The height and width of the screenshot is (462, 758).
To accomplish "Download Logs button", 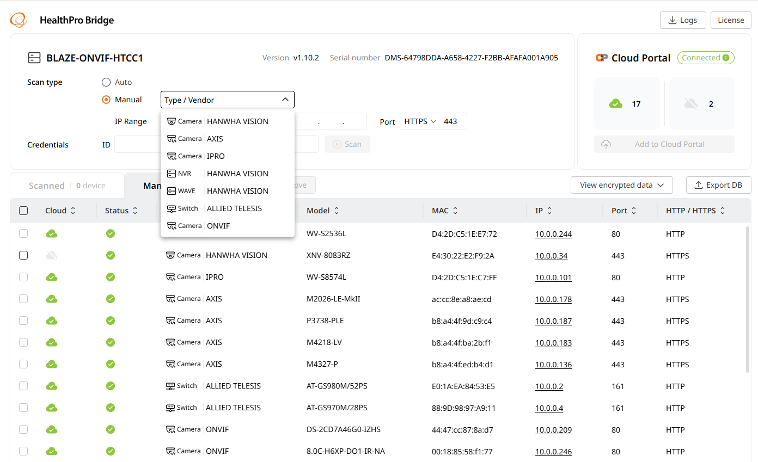I will tap(683, 20).
